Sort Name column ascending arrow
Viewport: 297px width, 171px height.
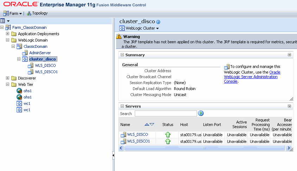coord(147,125)
